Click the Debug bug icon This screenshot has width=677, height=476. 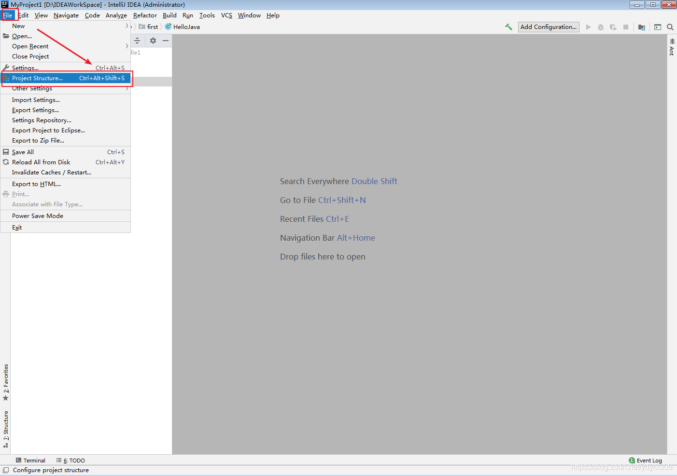coord(601,27)
